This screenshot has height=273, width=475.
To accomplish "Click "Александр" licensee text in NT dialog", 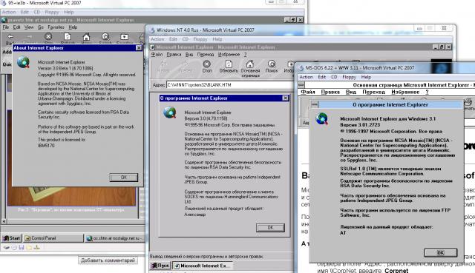I will 195,215.
